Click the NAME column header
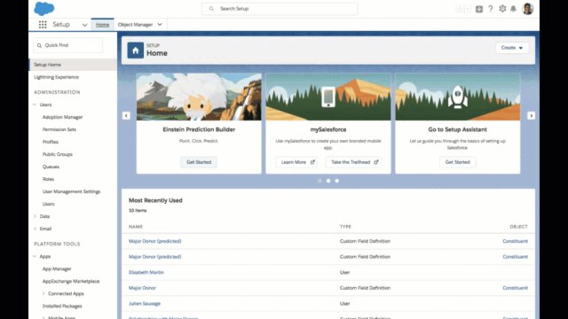568x319 pixels. tap(136, 227)
